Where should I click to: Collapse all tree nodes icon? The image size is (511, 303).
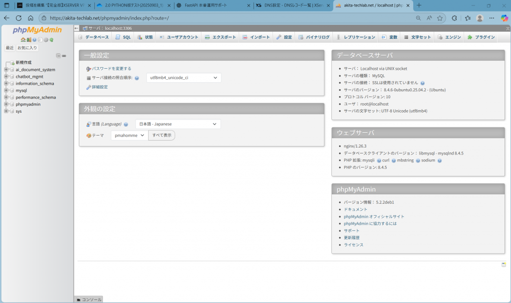click(x=58, y=56)
